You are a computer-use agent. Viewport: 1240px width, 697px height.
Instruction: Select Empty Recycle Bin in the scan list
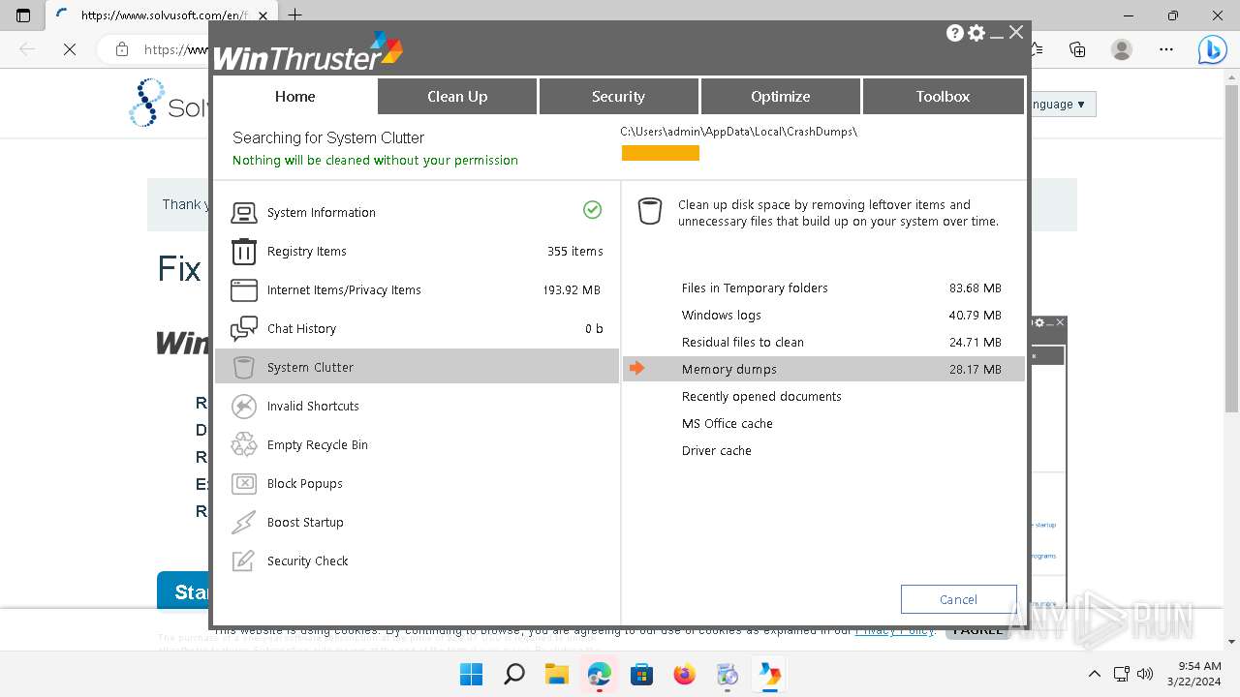tap(417, 445)
